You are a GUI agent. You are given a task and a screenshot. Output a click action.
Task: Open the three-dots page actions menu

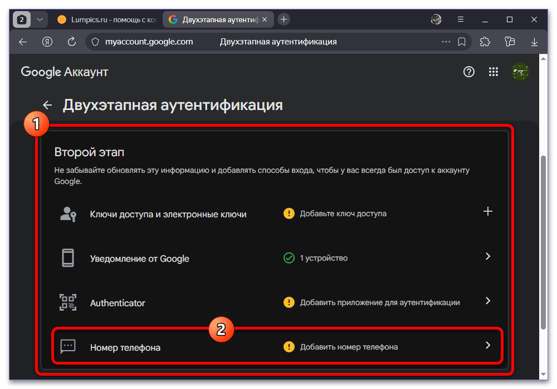[446, 42]
